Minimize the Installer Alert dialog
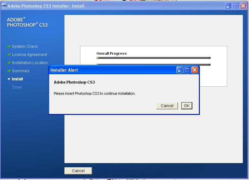This screenshot has width=249, height=180. point(180,70)
